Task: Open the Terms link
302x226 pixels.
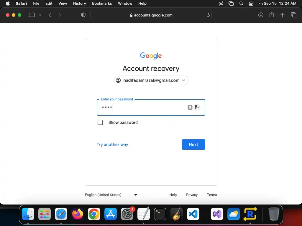Action: click(212, 195)
